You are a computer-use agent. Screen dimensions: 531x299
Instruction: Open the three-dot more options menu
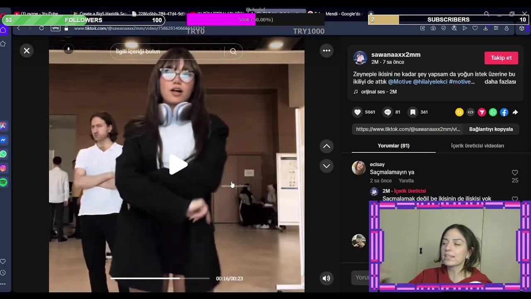[x=326, y=51]
